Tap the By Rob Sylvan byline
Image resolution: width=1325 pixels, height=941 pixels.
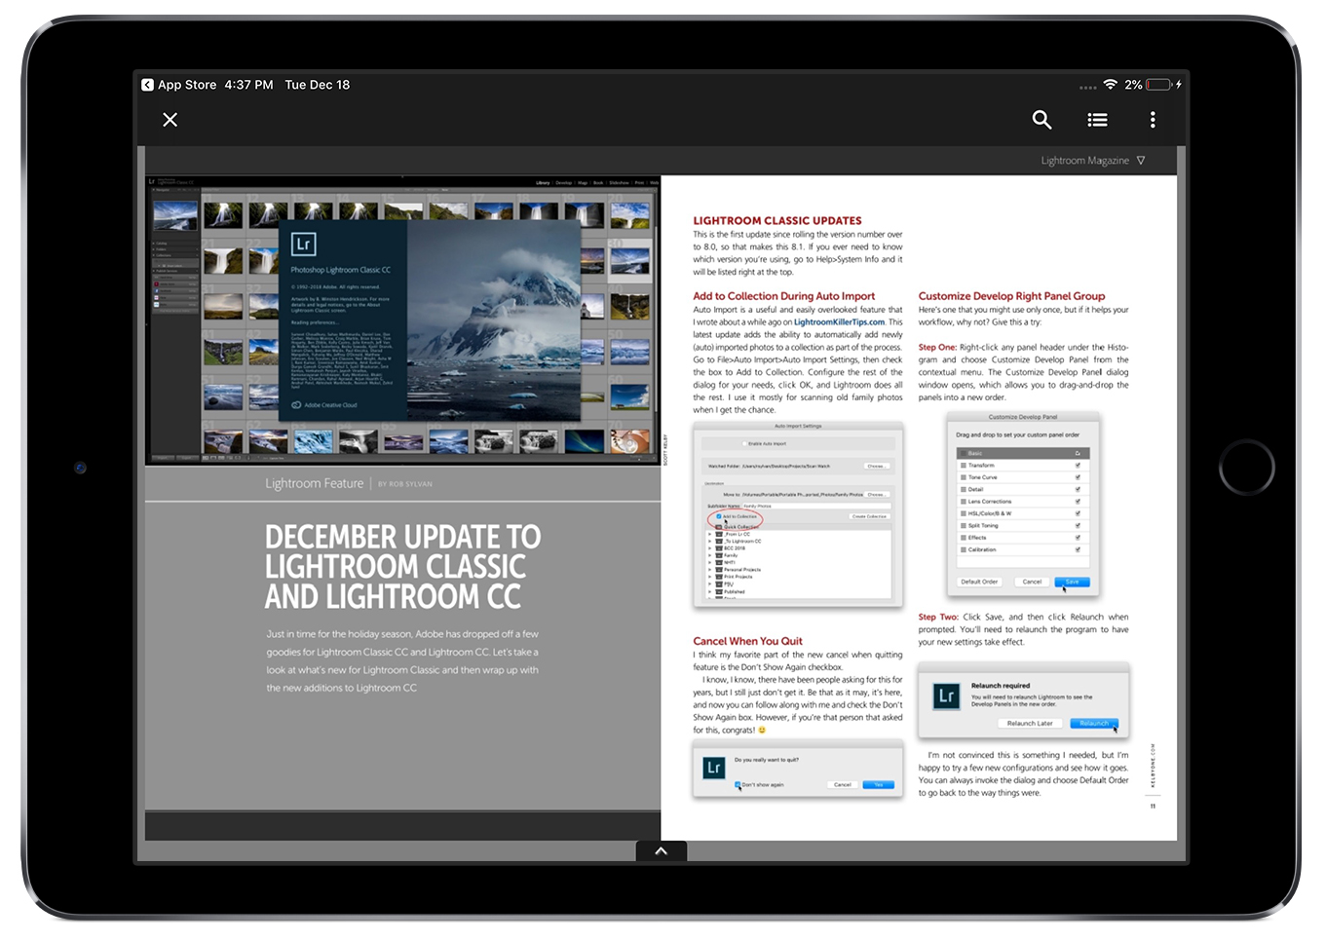click(405, 484)
